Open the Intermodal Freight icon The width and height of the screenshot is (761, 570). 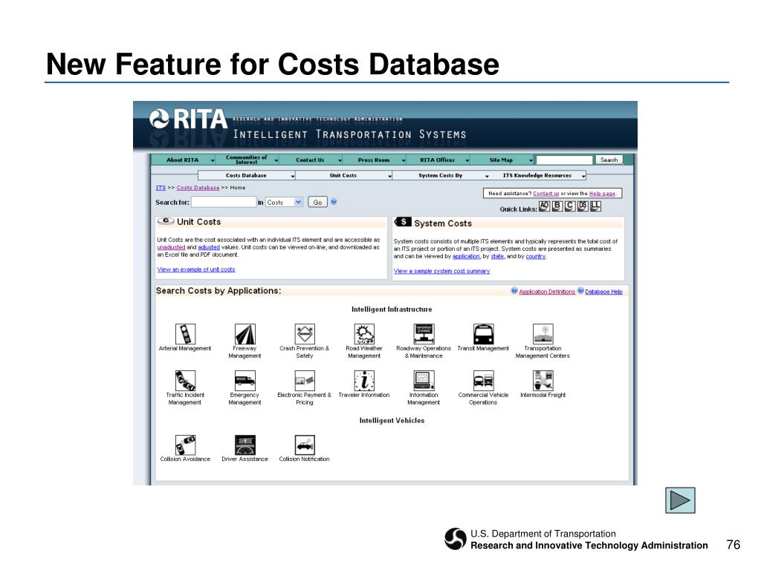[x=543, y=381]
